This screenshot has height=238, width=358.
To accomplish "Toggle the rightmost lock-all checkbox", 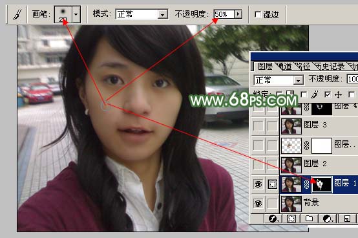I will (352, 94).
